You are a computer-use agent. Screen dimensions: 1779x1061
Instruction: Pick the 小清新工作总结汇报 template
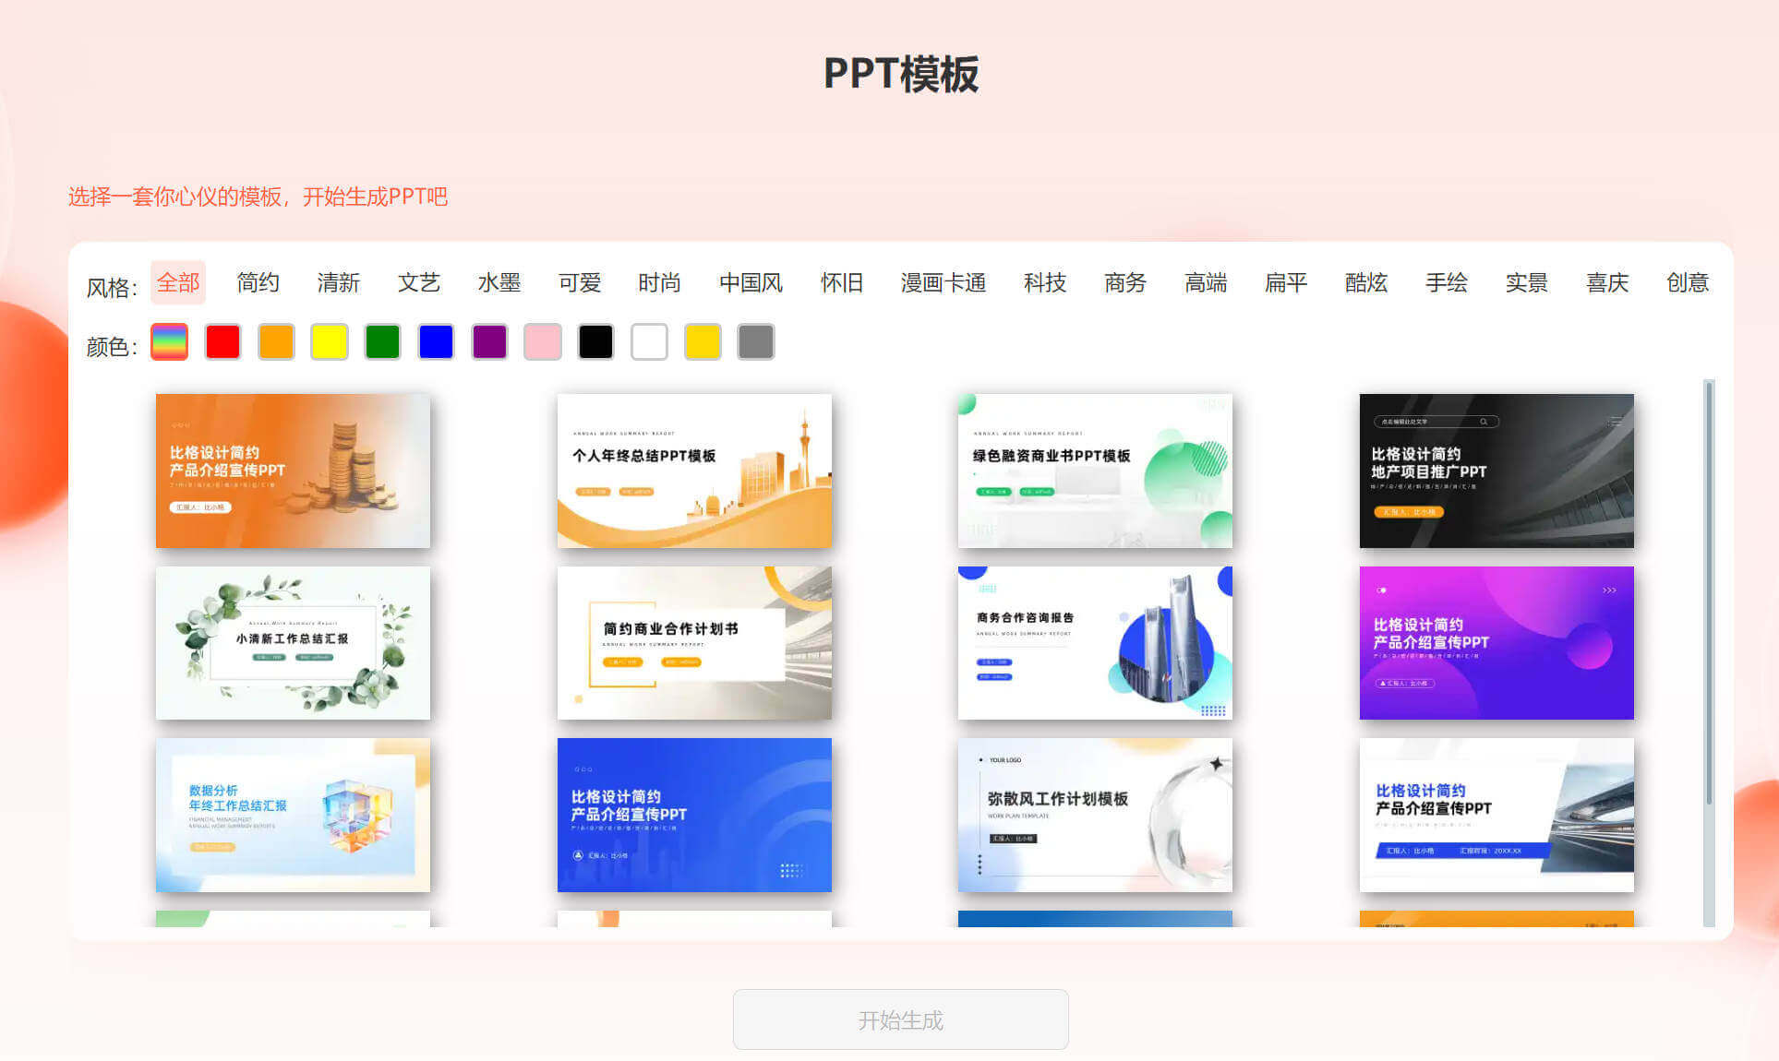point(293,643)
